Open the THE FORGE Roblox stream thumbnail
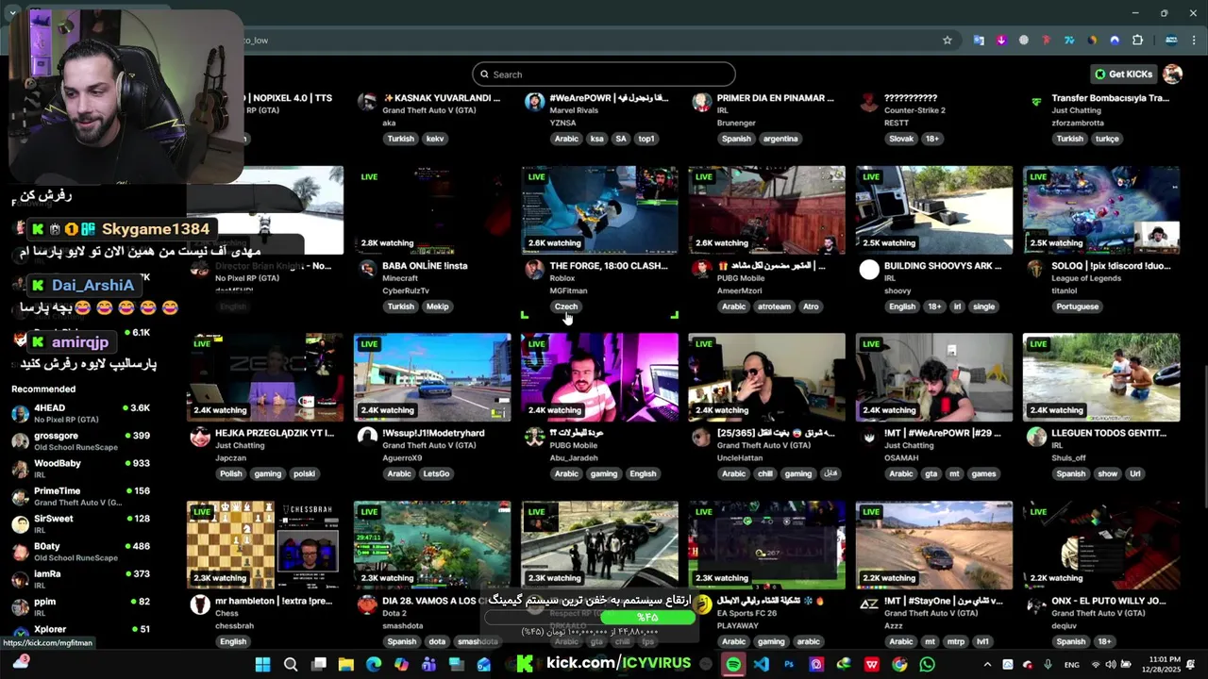This screenshot has height=679, width=1208. click(599, 210)
